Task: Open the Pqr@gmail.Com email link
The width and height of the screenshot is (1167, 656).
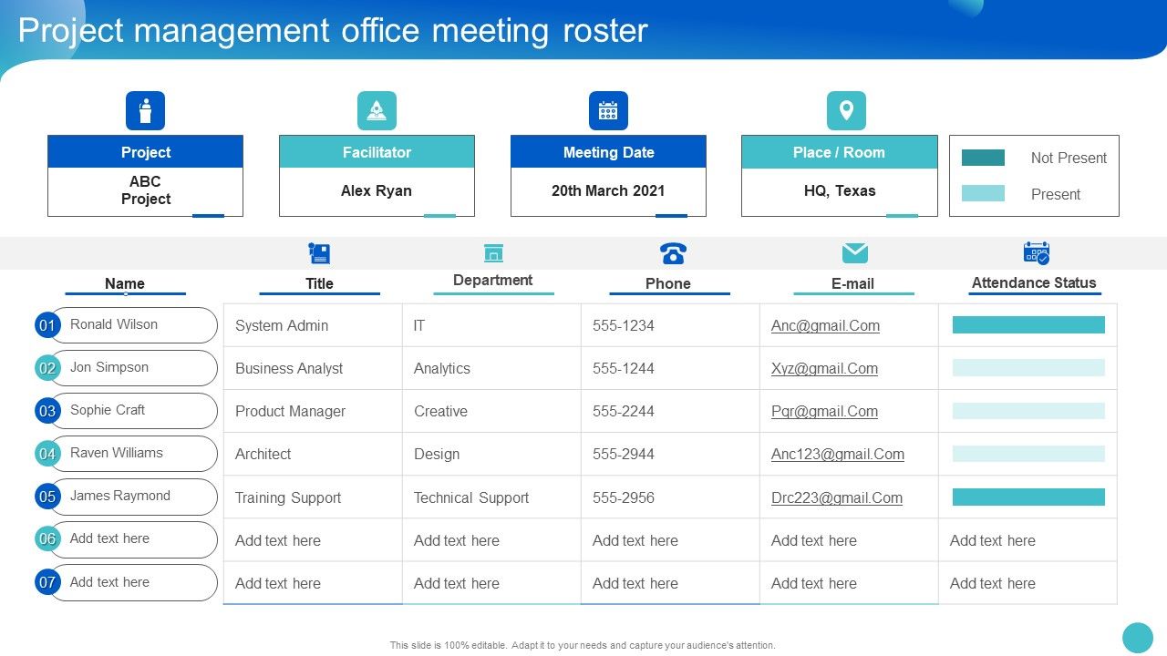Action: pos(824,411)
